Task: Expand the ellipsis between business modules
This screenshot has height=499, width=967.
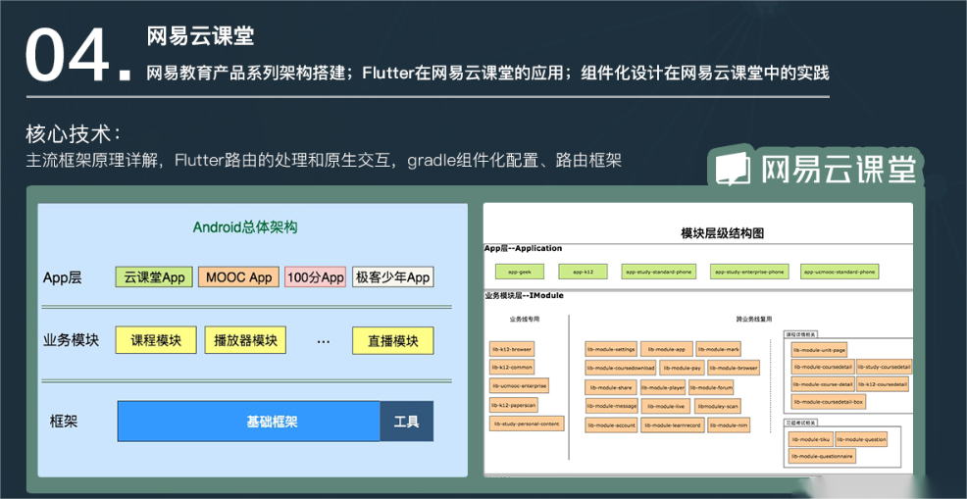Action: [324, 341]
